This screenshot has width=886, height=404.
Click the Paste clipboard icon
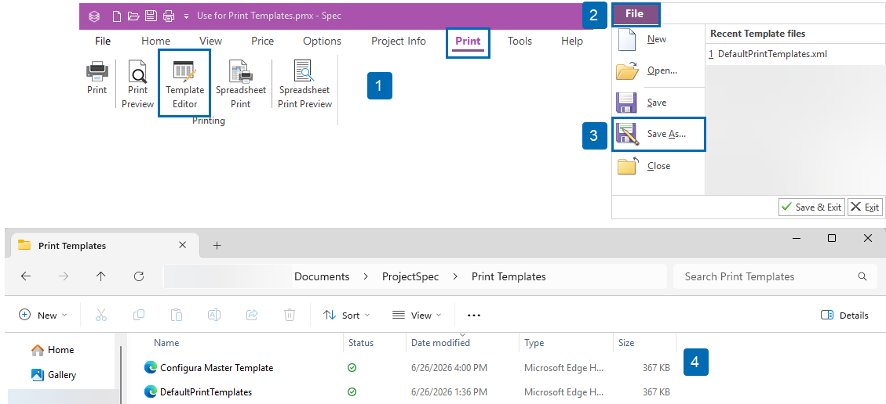tap(177, 315)
